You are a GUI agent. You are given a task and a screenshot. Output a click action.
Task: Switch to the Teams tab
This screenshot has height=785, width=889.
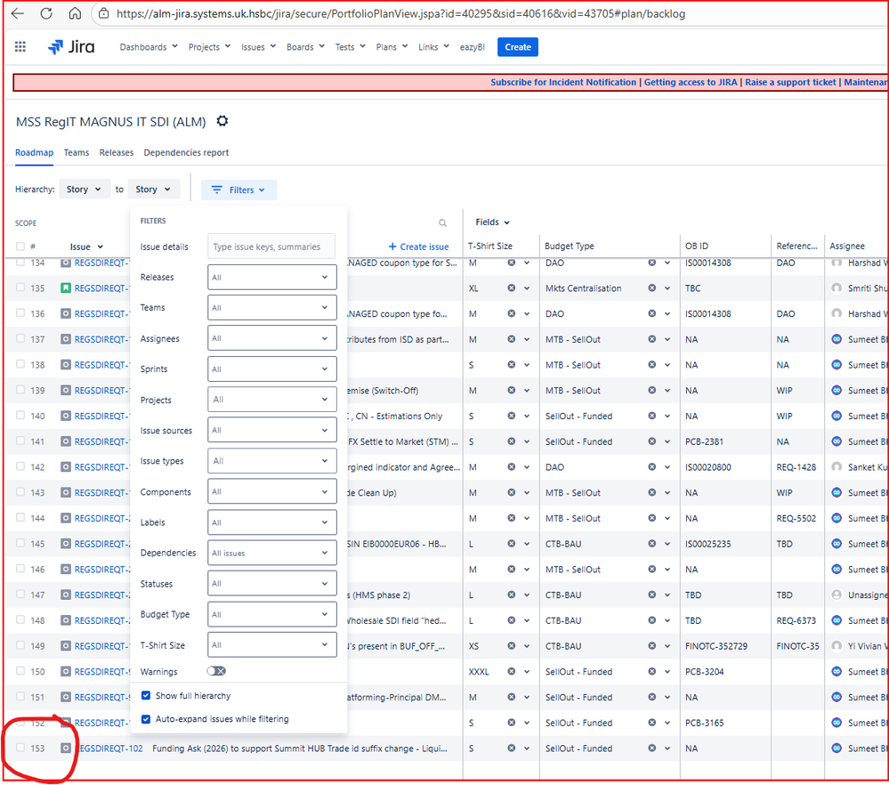pyautogui.click(x=76, y=152)
